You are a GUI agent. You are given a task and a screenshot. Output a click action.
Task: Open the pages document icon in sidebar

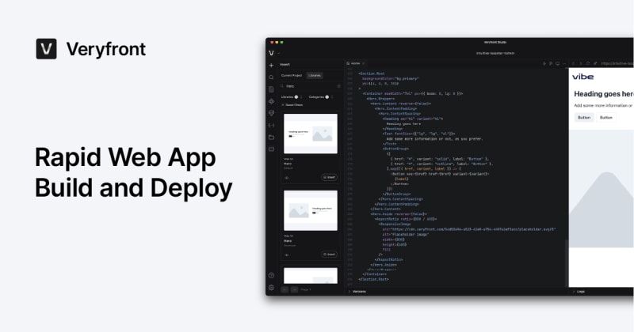271,89
